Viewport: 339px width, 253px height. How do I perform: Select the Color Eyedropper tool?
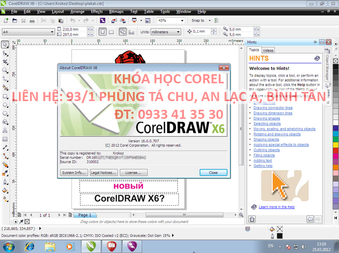5,173
